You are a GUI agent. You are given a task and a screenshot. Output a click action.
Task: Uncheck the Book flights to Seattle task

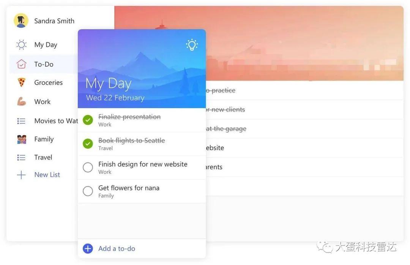(x=88, y=144)
